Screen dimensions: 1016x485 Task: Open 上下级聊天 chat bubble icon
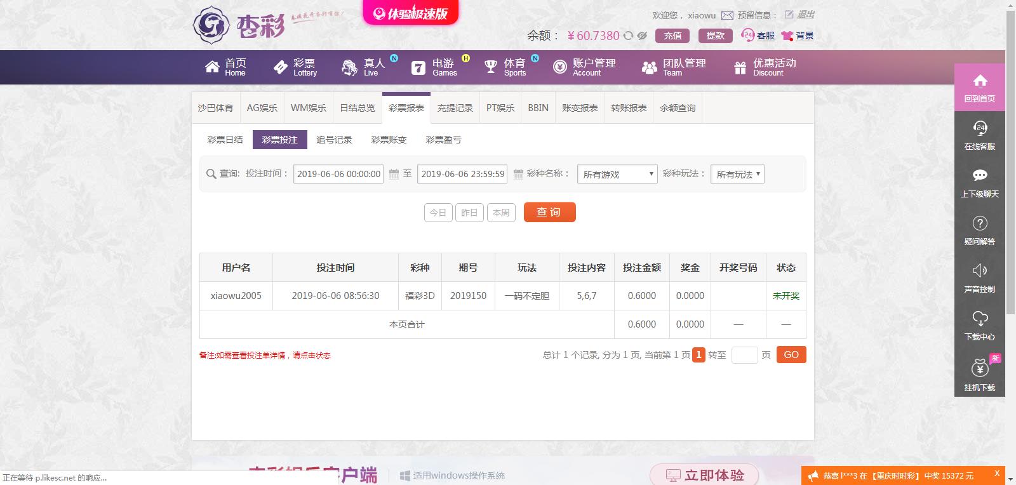coord(980,175)
